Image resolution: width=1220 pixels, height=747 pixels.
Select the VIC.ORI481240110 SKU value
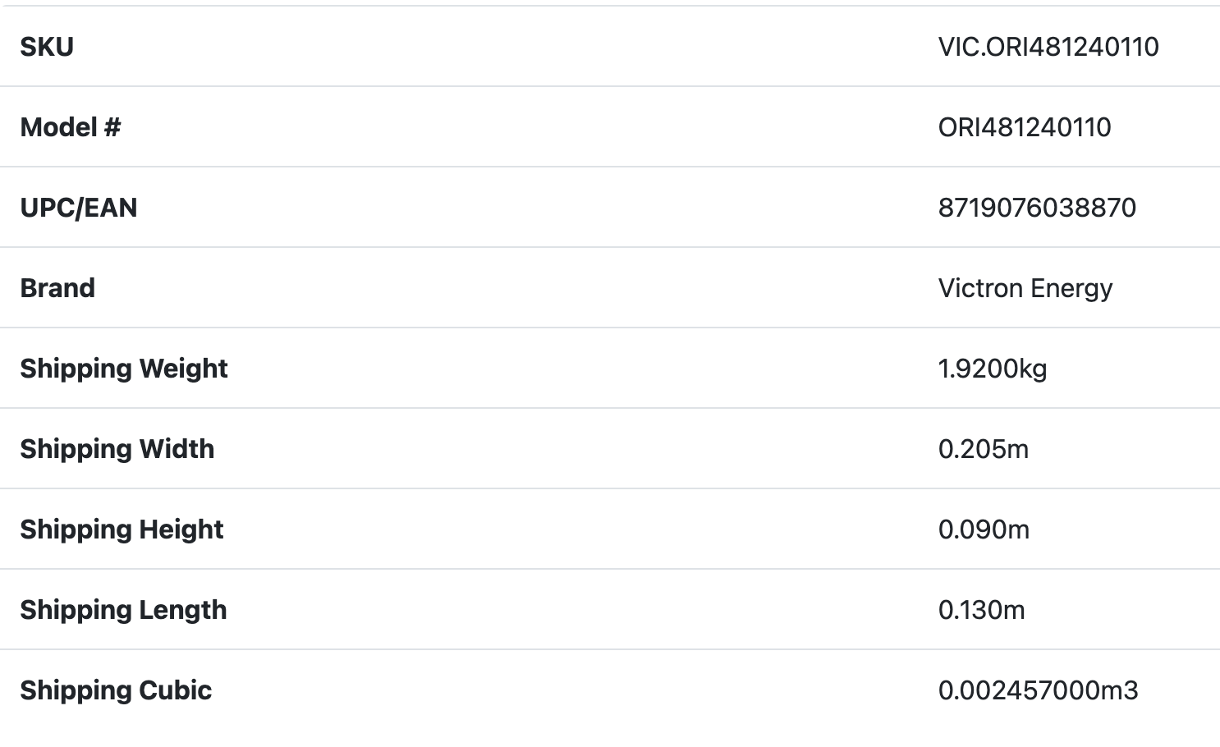pyautogui.click(x=1048, y=47)
